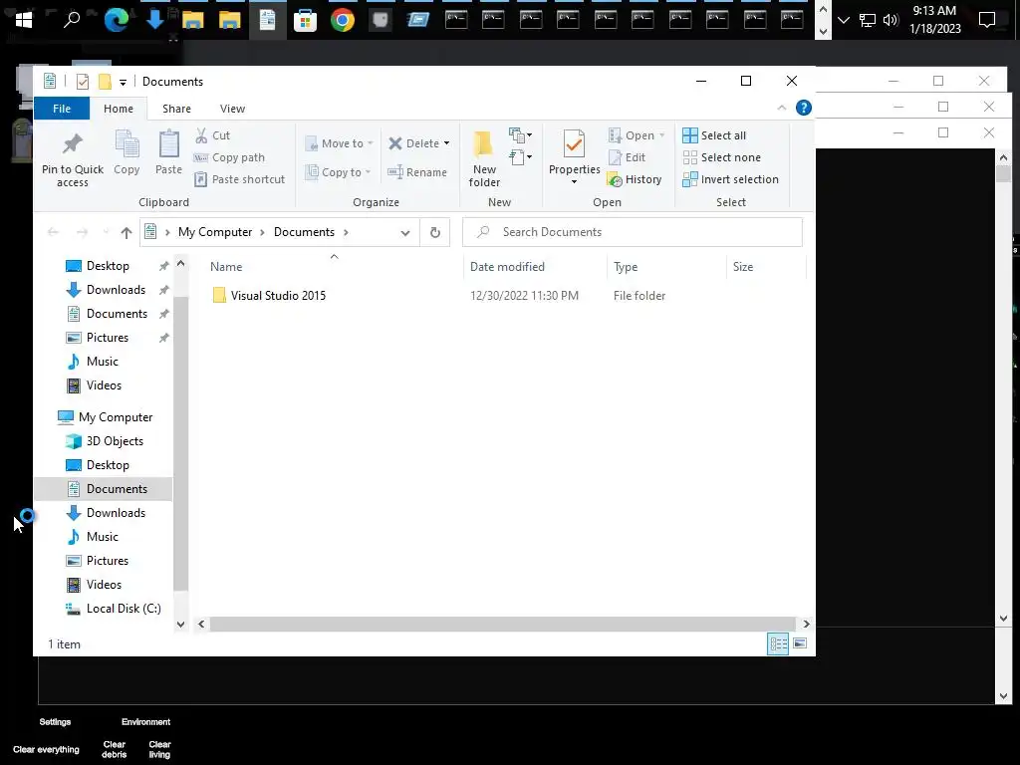Click Copy path in the ribbon
Image resolution: width=1020 pixels, height=765 pixels.
click(x=230, y=157)
